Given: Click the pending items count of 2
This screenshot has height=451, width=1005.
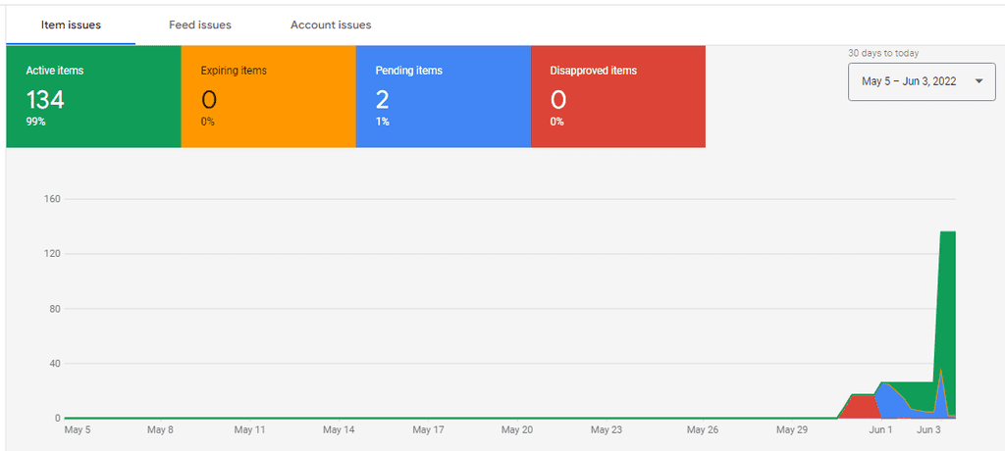Looking at the screenshot, I should 382,100.
